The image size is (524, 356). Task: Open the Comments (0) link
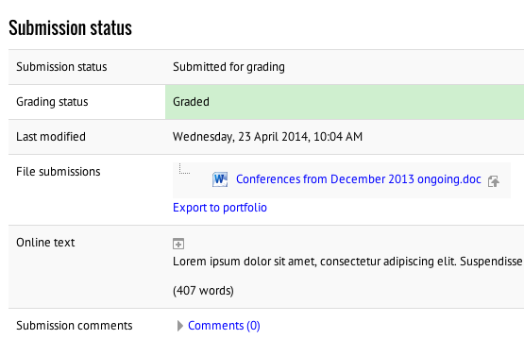pyautogui.click(x=224, y=326)
